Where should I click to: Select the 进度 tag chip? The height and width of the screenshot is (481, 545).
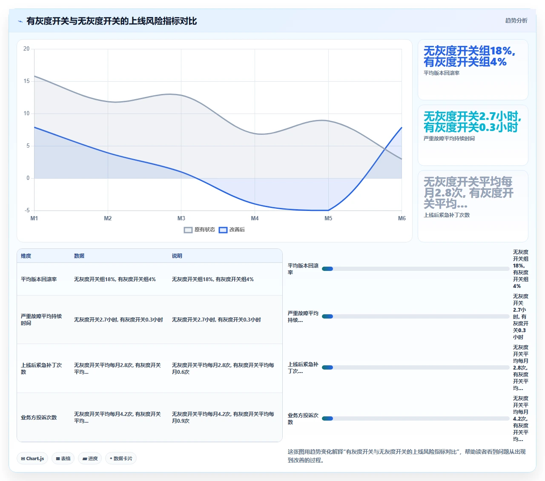pyautogui.click(x=90, y=458)
